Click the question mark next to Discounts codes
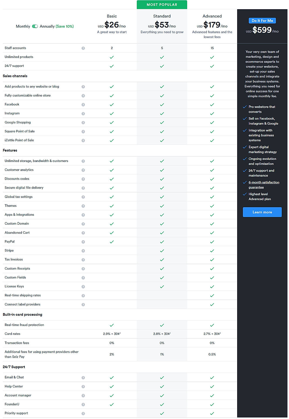Screen dimensions: 289x419 (x=83, y=179)
